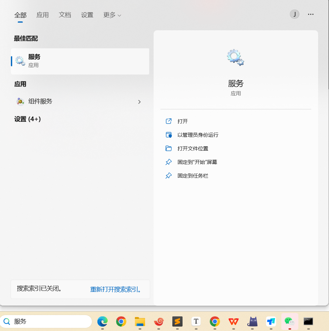The width and height of the screenshot is (329, 331).
Task: Open the Microsoft Edge taskbar icon
Action: (x=103, y=321)
